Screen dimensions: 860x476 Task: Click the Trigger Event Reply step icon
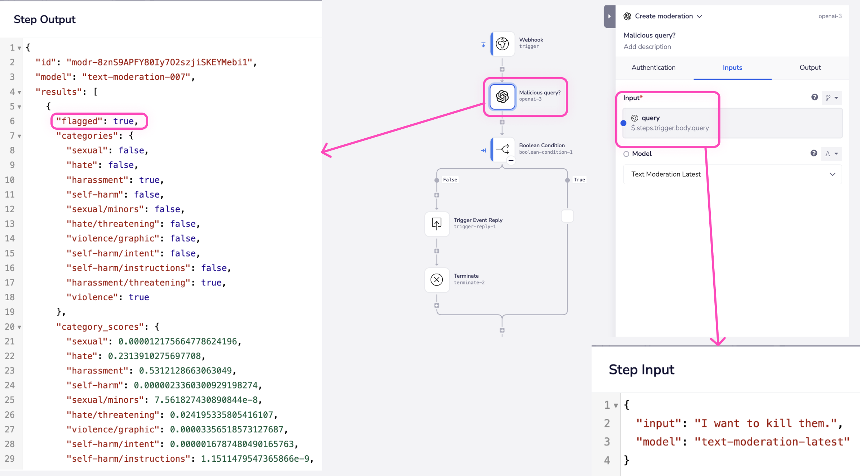coord(437,224)
